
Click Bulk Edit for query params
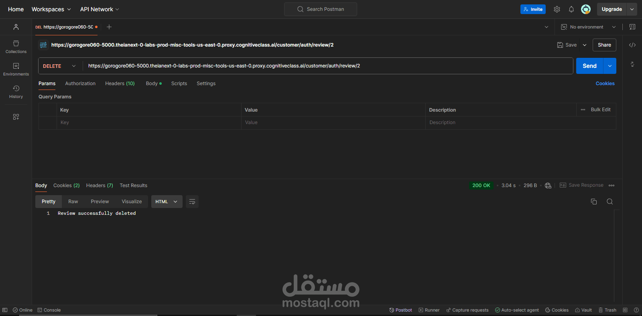(x=601, y=110)
